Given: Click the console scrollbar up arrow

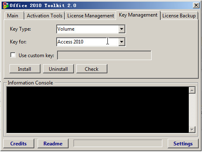Looking at the screenshot, I should click(192, 90).
